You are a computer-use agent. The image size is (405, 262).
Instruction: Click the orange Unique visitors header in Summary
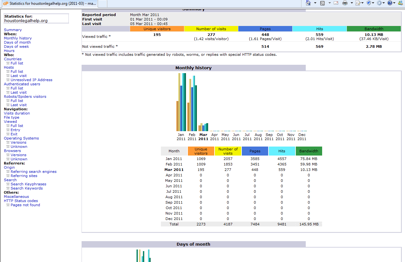tap(157, 29)
